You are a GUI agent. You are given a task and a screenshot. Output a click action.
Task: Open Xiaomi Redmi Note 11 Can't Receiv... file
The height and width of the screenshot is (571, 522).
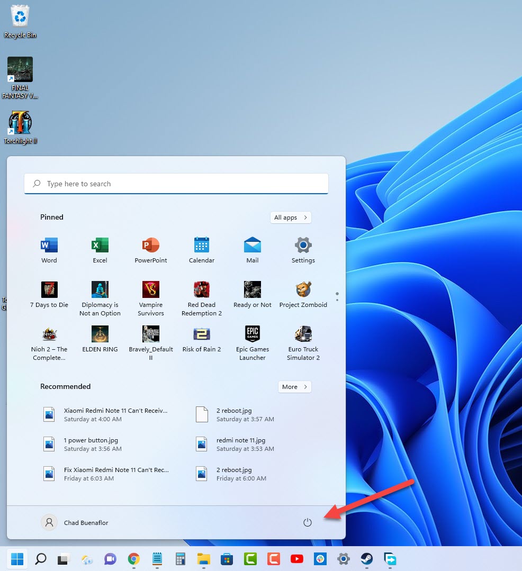point(105,414)
